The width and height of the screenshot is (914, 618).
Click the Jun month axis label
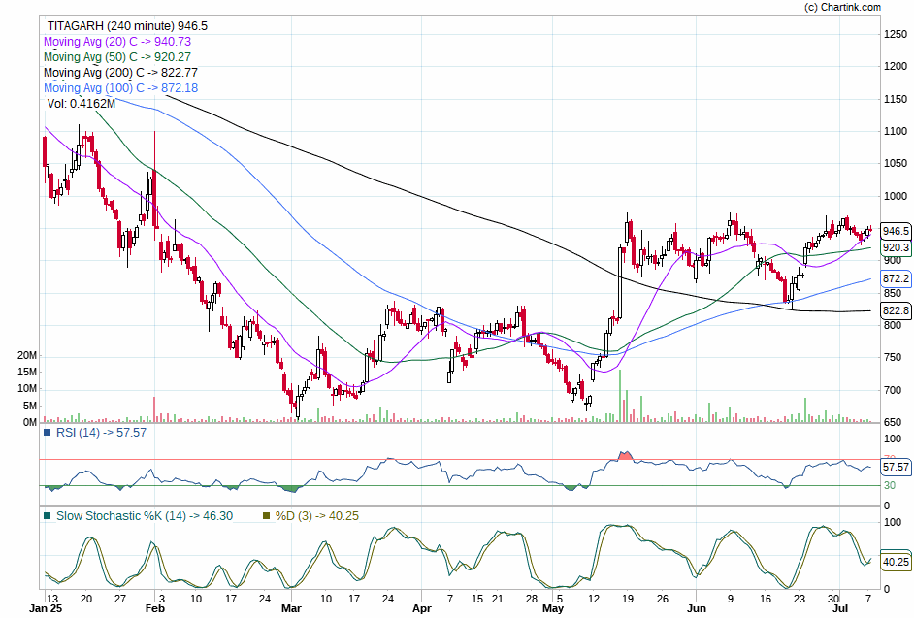(696, 608)
